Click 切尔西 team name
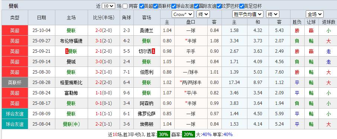Image resolution: width=337 pixels, height=139 pixels. (145, 51)
